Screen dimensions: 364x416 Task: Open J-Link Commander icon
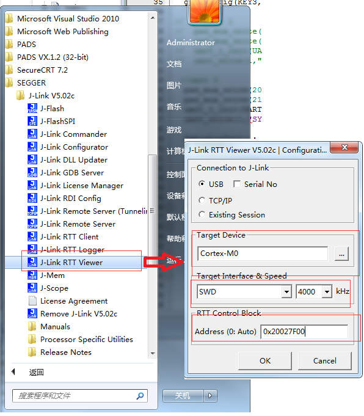[32, 134]
